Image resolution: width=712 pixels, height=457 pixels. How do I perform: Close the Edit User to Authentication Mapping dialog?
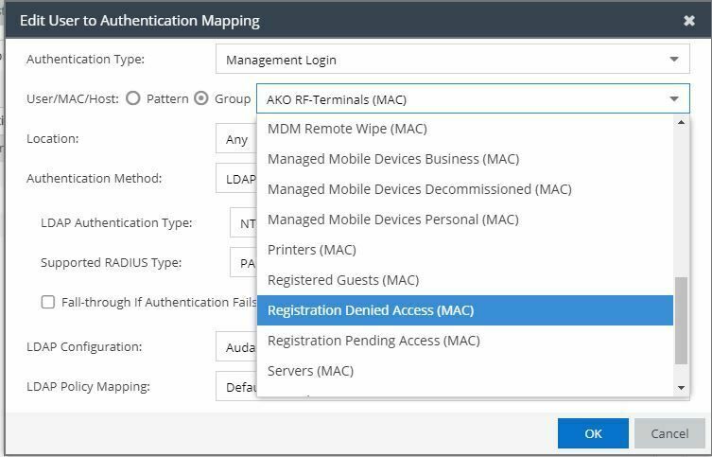tap(688, 20)
